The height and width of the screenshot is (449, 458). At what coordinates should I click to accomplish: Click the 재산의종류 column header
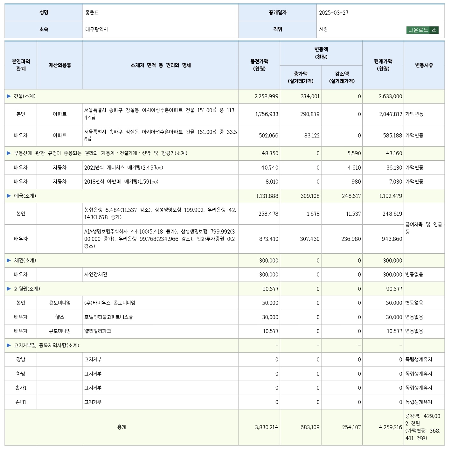click(x=60, y=65)
